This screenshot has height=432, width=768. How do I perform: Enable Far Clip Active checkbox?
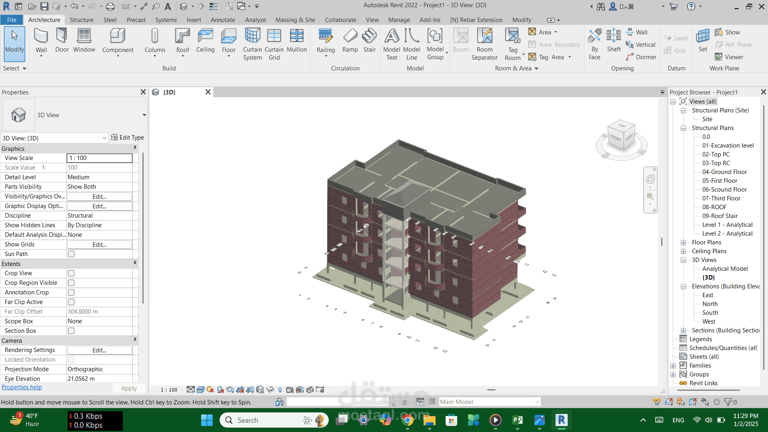71,302
